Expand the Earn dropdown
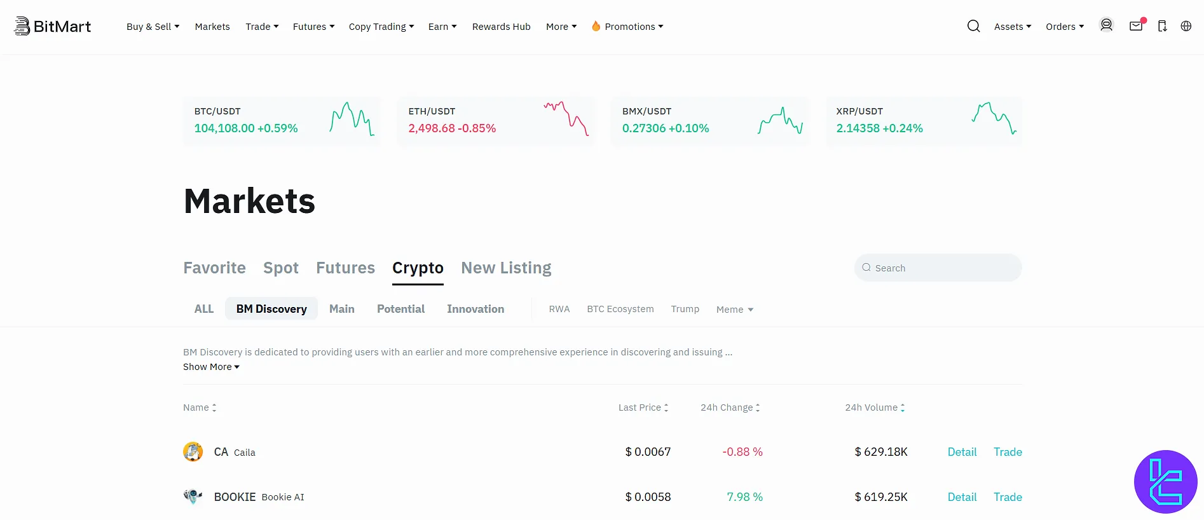1204x520 pixels. 442,27
